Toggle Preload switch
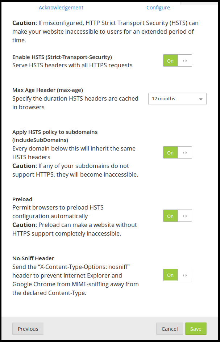Image resolution: width=220 pixels, height=342 pixels. click(x=177, y=216)
